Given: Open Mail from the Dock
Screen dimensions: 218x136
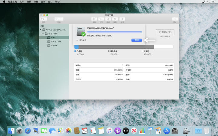Looking at the screenshot, I should click(36, 131).
